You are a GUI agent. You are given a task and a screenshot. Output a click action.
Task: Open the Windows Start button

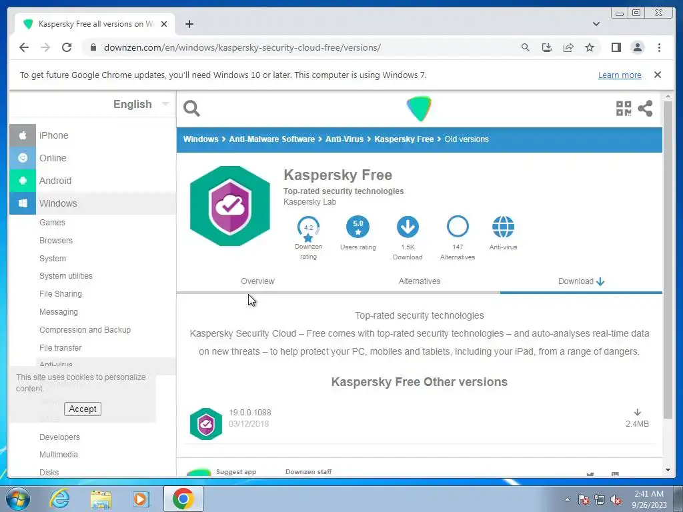17,499
